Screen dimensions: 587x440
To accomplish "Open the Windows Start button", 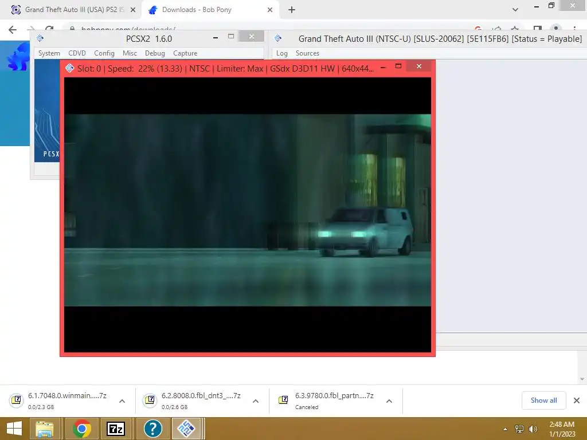I will (x=14, y=429).
